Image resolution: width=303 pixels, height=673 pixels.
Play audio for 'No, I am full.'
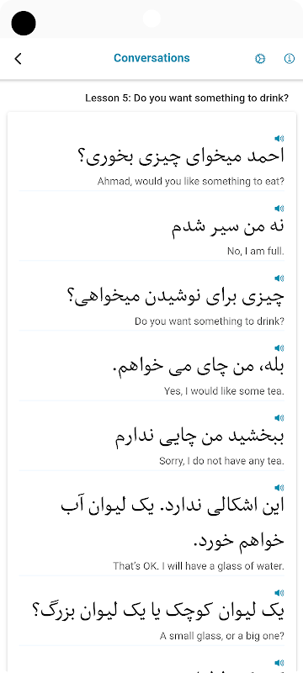click(x=279, y=208)
